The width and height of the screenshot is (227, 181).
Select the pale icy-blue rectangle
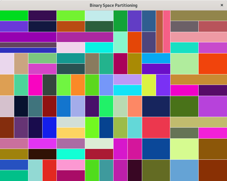pos(99,16)
